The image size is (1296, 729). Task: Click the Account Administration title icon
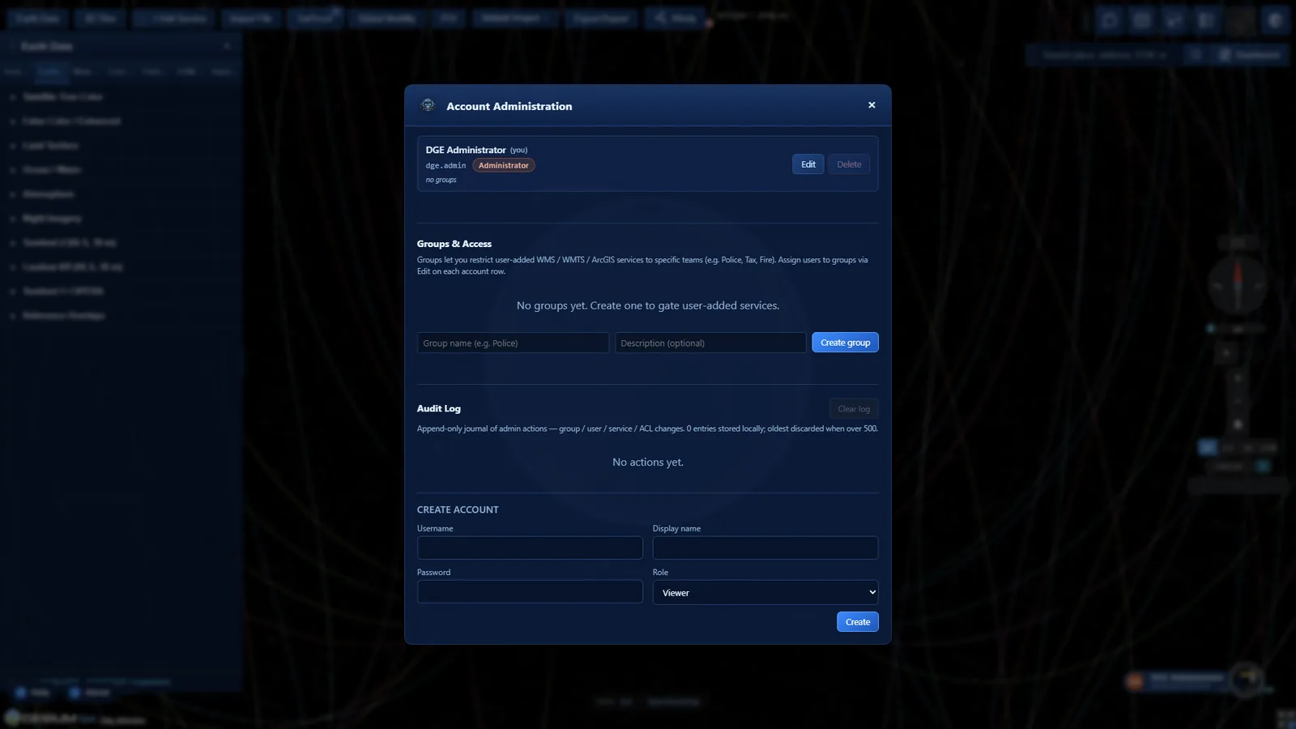pyautogui.click(x=428, y=105)
